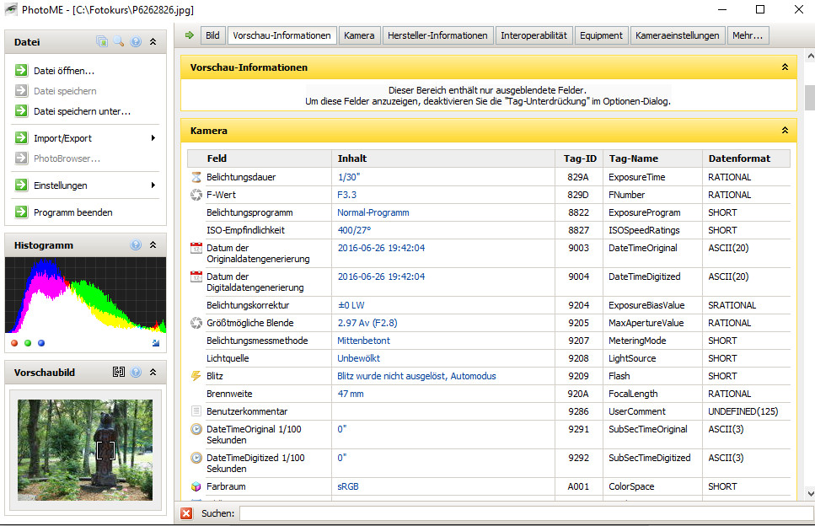Click Datei öffnen...
Screen dimensions: 815x526
[x=64, y=71]
